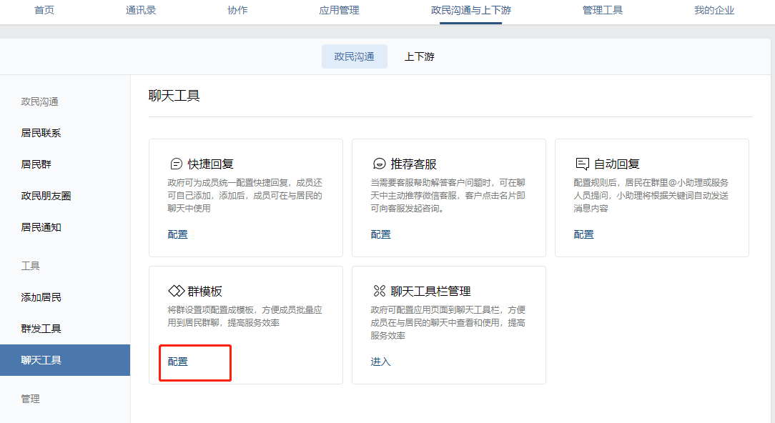Switch to the 上下游 sub-tab
The height and width of the screenshot is (423, 775).
[x=419, y=57]
